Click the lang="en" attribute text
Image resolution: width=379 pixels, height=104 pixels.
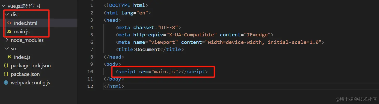tap(135, 13)
